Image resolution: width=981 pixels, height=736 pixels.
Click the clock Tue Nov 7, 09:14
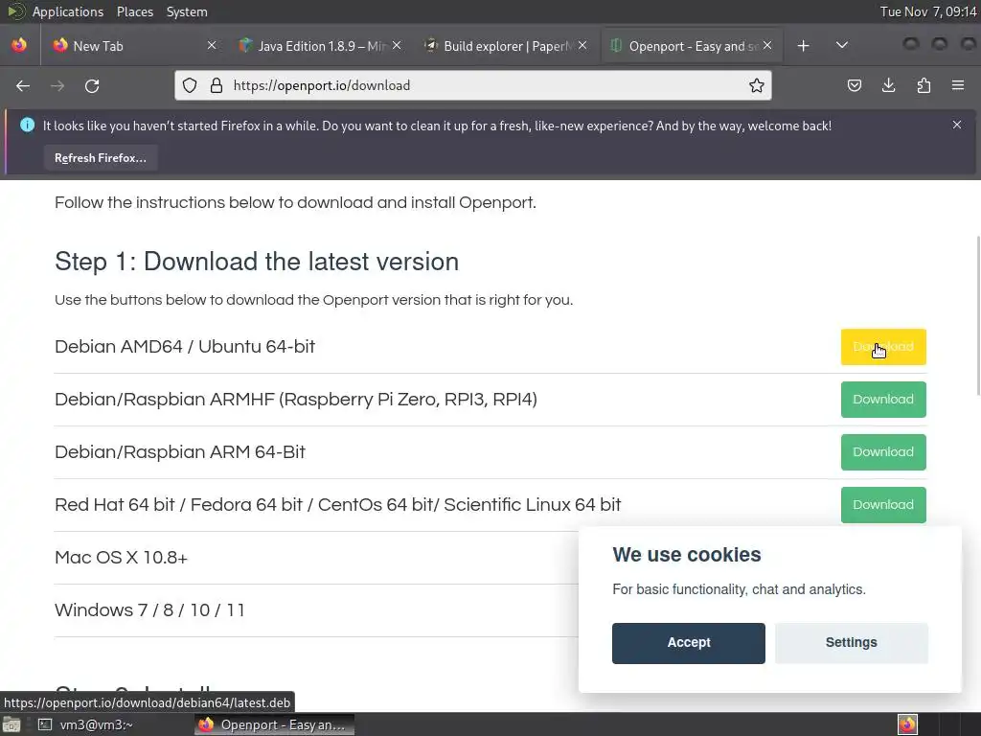click(x=928, y=11)
